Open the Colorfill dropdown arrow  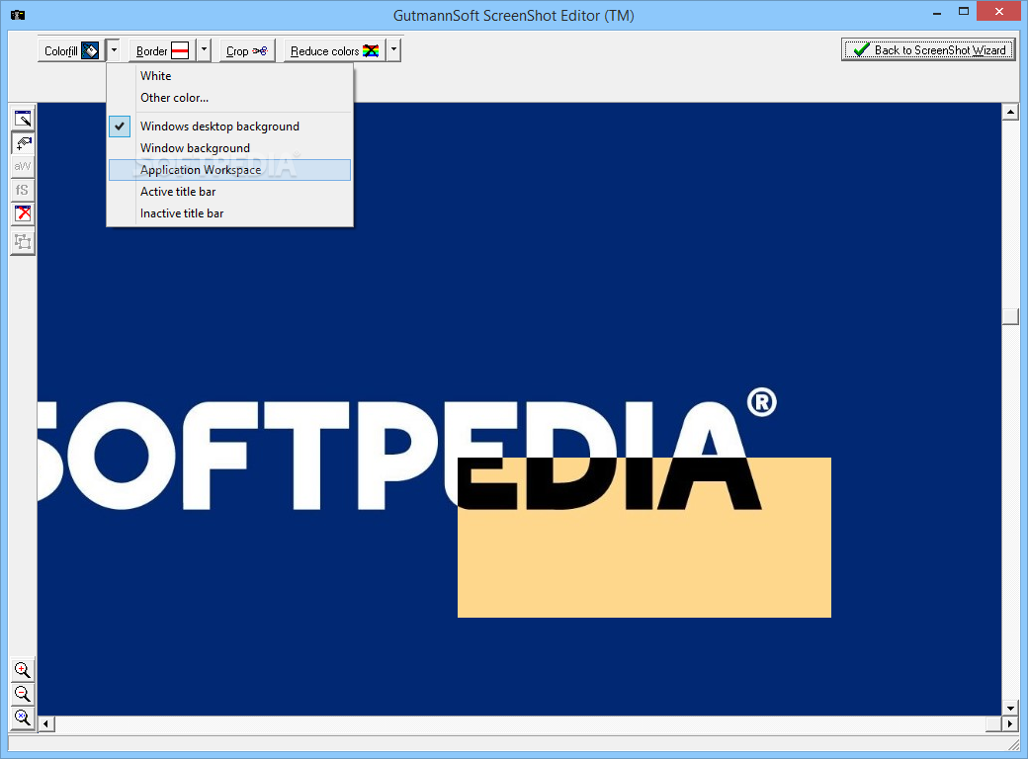[114, 50]
